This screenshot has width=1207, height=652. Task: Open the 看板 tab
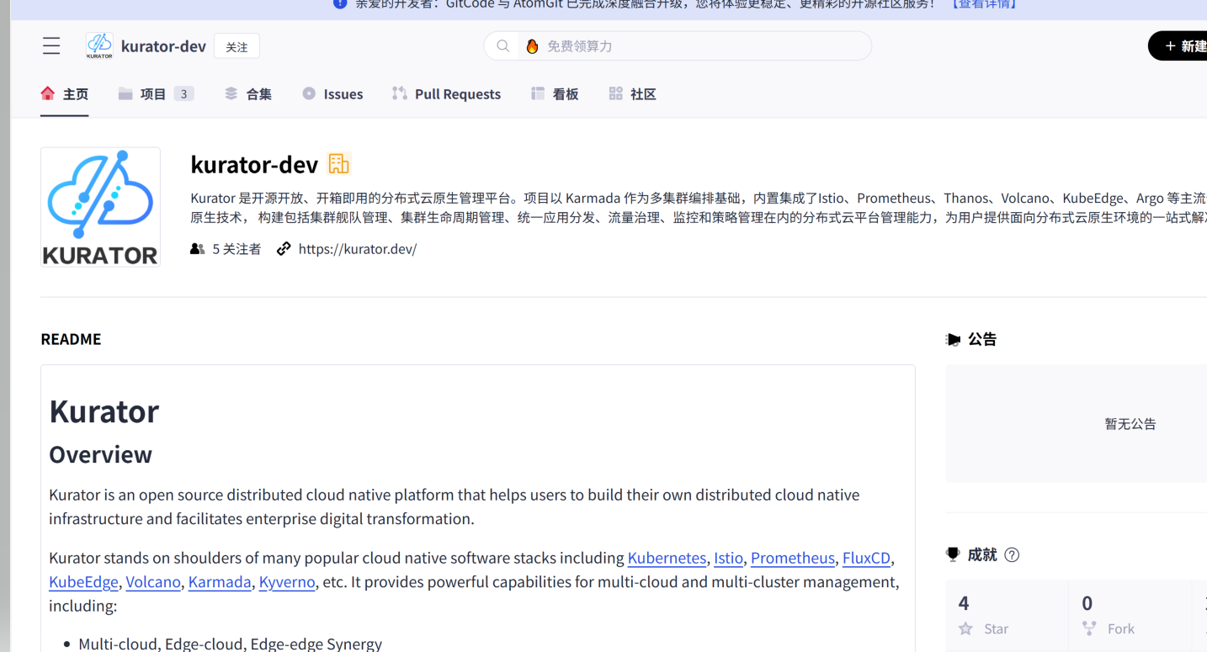pos(555,94)
